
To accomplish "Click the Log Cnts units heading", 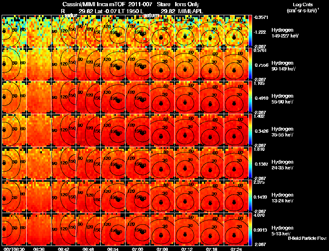I will pos(303,7).
